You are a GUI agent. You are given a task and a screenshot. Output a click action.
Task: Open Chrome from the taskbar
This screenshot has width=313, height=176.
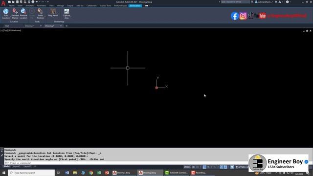click(91, 173)
